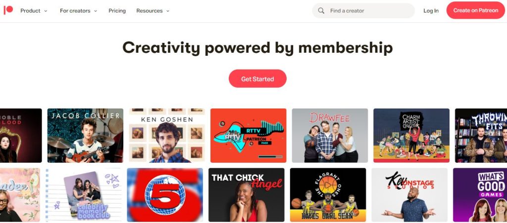Image resolution: width=507 pixels, height=223 pixels.
Task: Open The Flagrant Ones creator card
Action: coord(328,195)
